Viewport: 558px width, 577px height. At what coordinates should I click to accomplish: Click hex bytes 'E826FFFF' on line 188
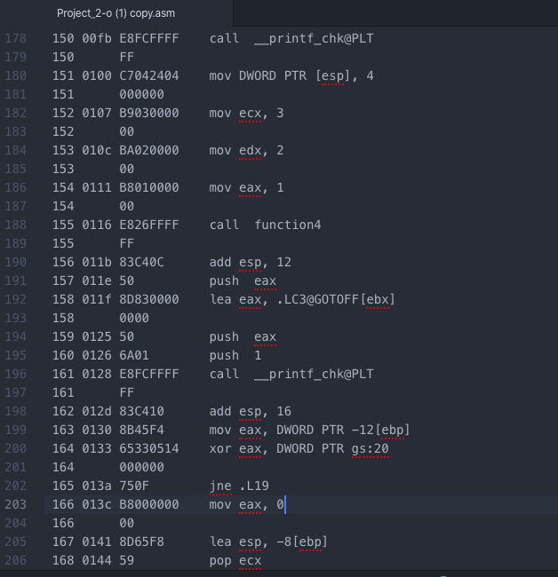(x=149, y=225)
